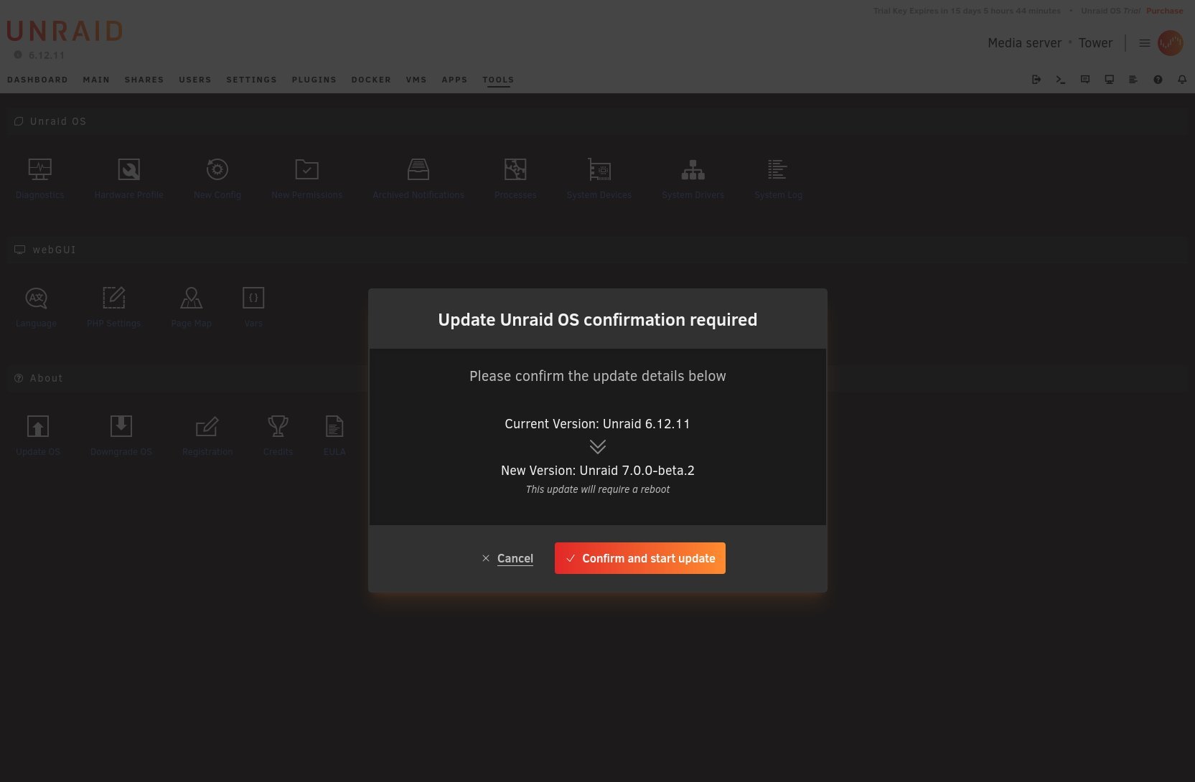
Task: Open the hamburger menu next to Tower
Action: click(x=1145, y=43)
